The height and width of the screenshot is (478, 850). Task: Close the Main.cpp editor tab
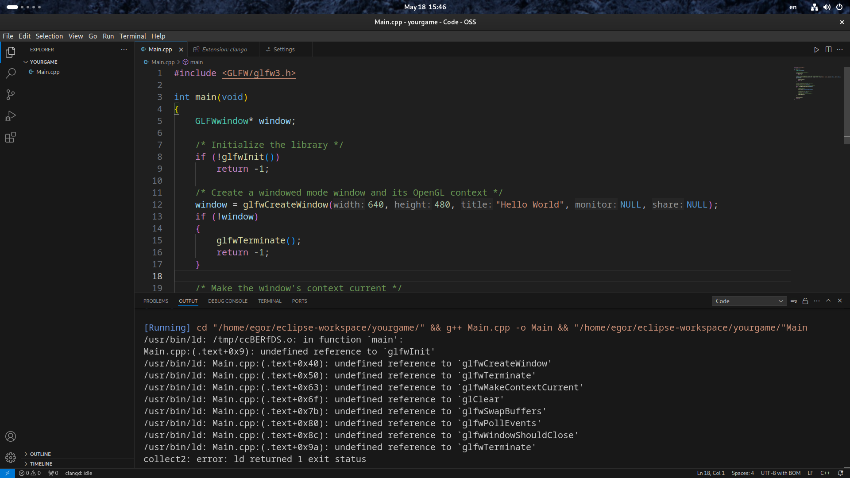181,50
